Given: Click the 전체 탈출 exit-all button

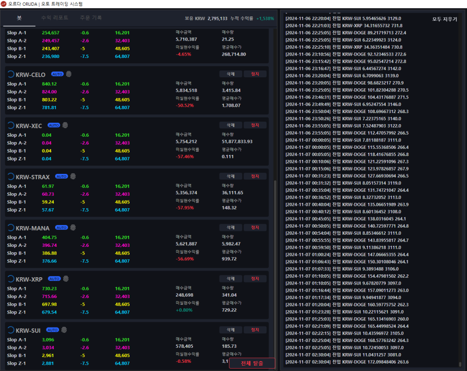Looking at the screenshot, I should (x=252, y=363).
